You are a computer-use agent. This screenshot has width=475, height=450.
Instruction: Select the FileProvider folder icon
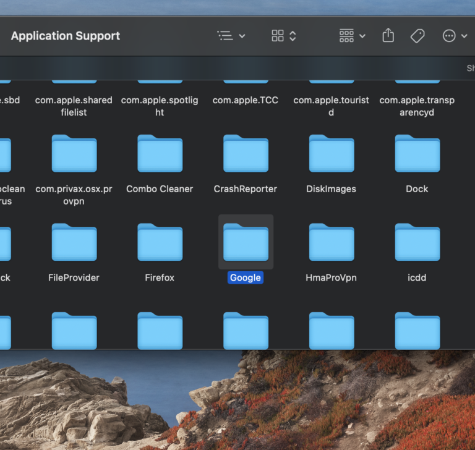point(74,242)
